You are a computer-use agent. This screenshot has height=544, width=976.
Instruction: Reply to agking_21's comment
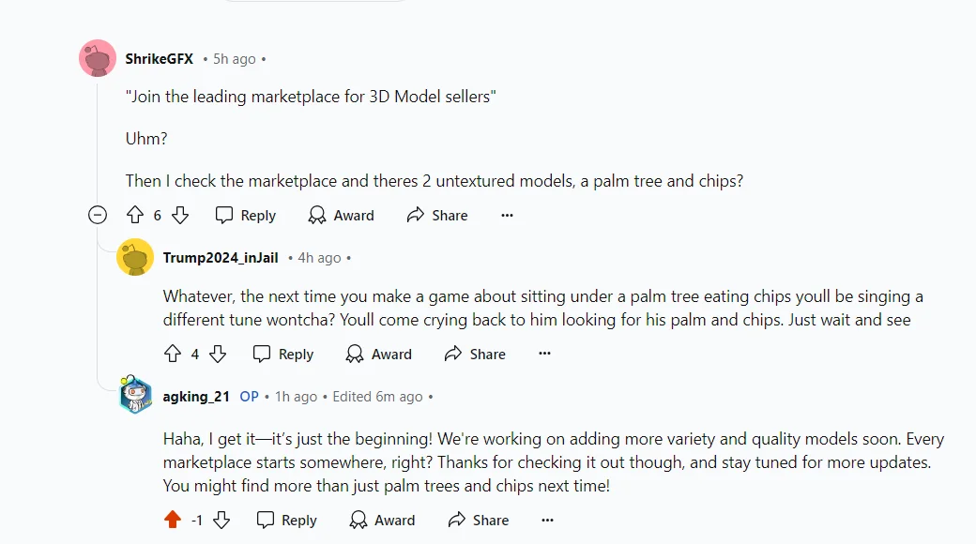tap(287, 520)
